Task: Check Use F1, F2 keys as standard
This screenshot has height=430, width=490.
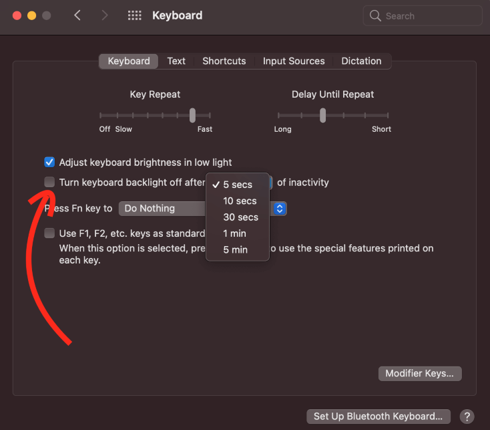Action: pyautogui.click(x=49, y=233)
